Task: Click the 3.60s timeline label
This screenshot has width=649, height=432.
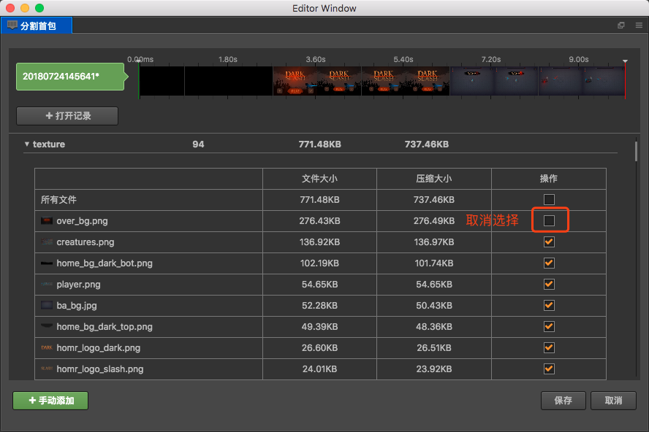Action: [316, 60]
